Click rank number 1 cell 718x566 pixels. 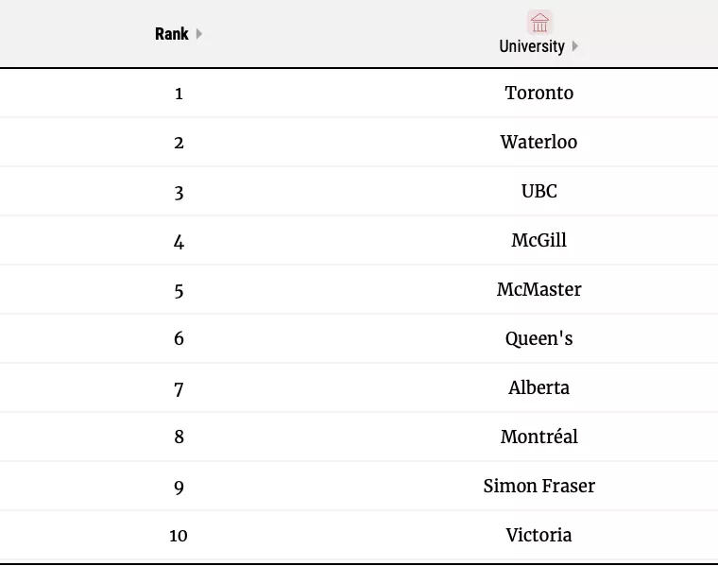click(179, 93)
